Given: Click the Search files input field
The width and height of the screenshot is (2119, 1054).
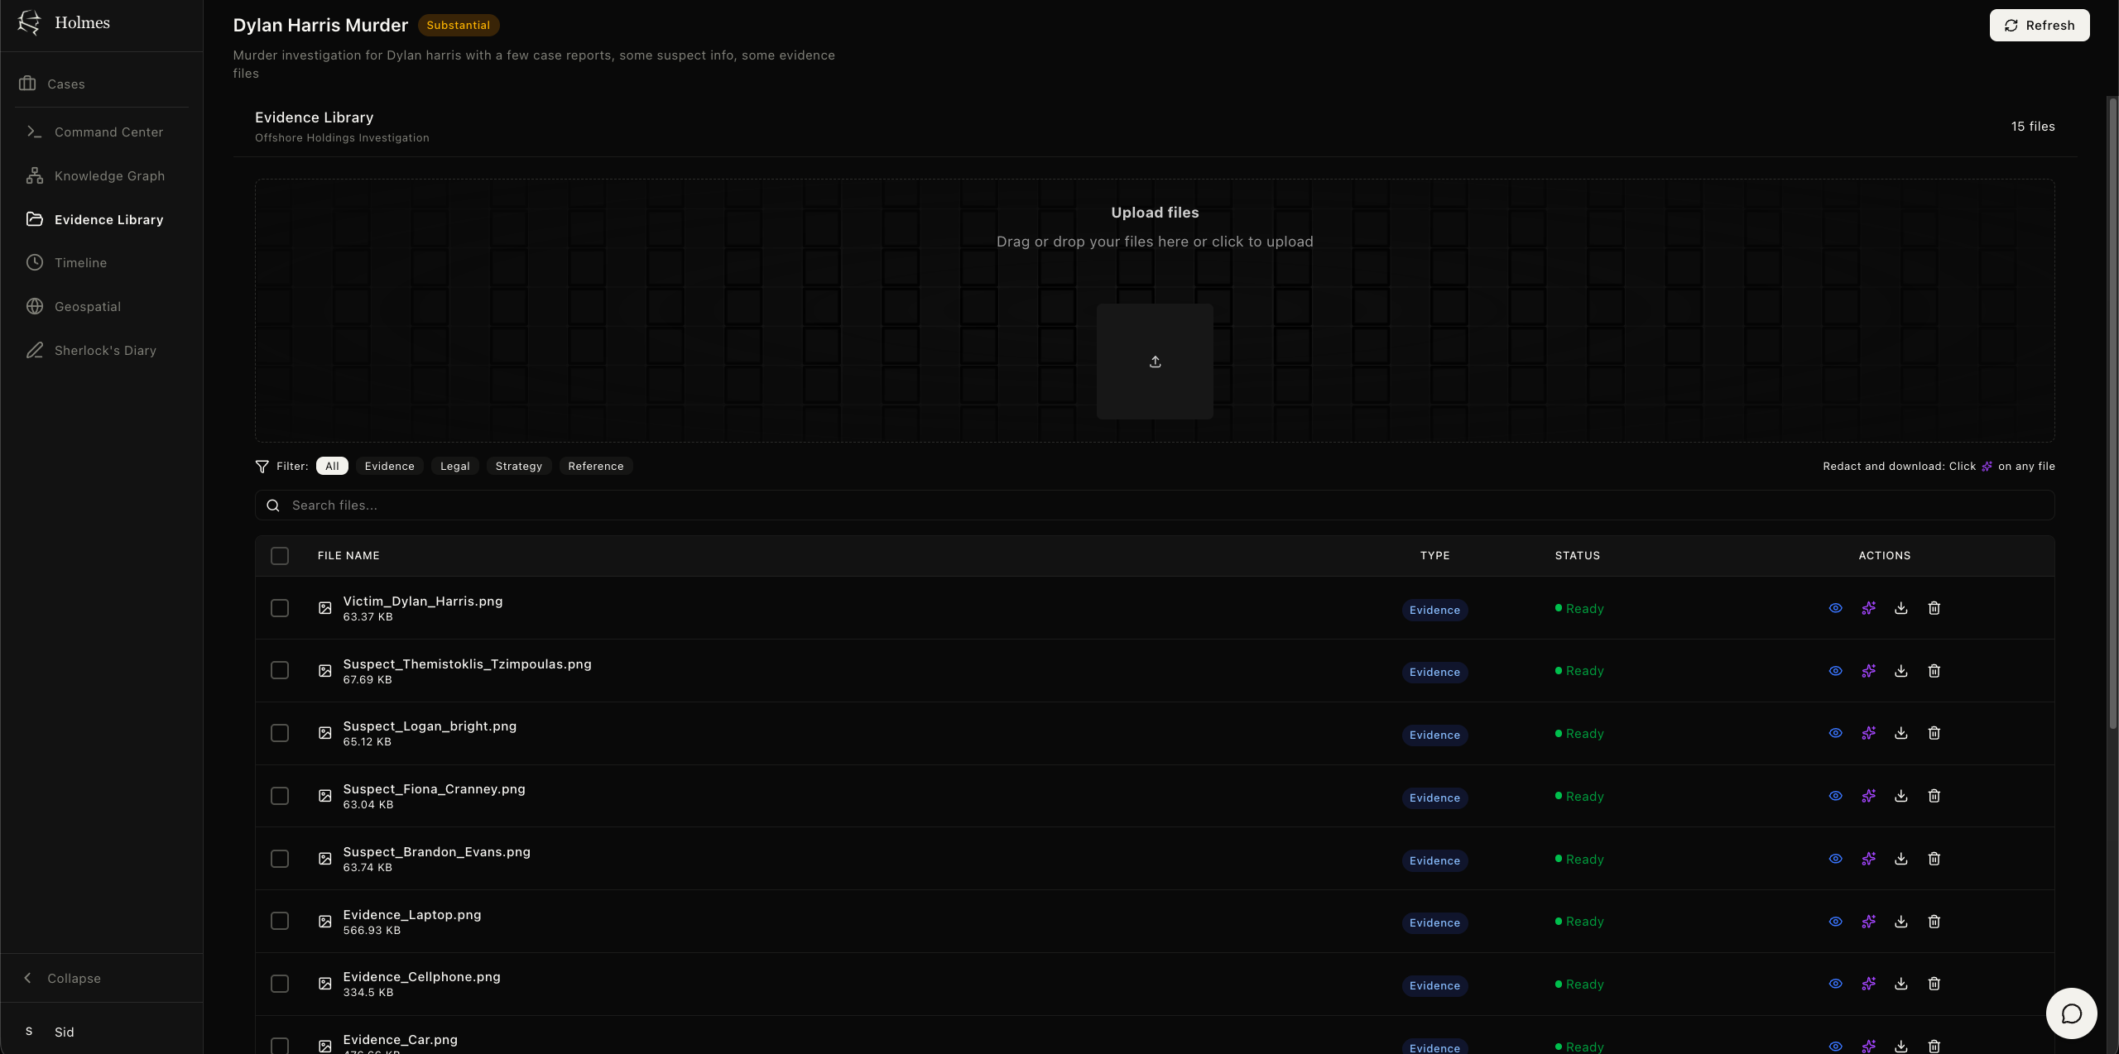Looking at the screenshot, I should (x=1155, y=505).
